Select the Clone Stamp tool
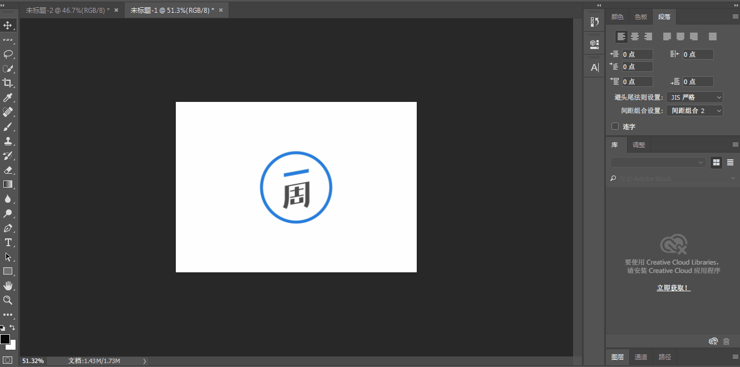Image resolution: width=740 pixels, height=367 pixels. (8, 141)
